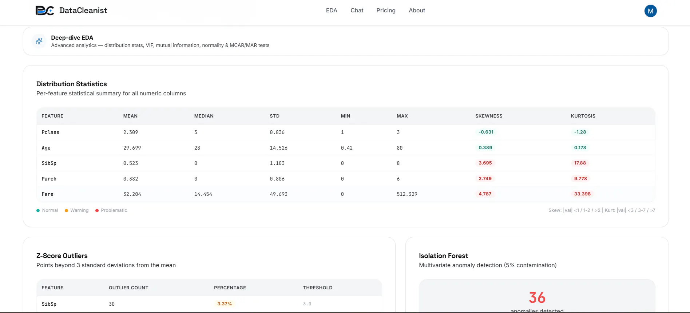Click Parch skewness badge 2.749
Screen dimensions: 690x313
[x=485, y=179]
